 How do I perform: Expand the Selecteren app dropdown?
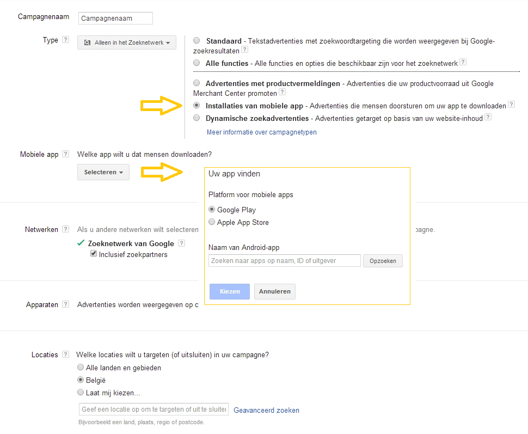103,172
